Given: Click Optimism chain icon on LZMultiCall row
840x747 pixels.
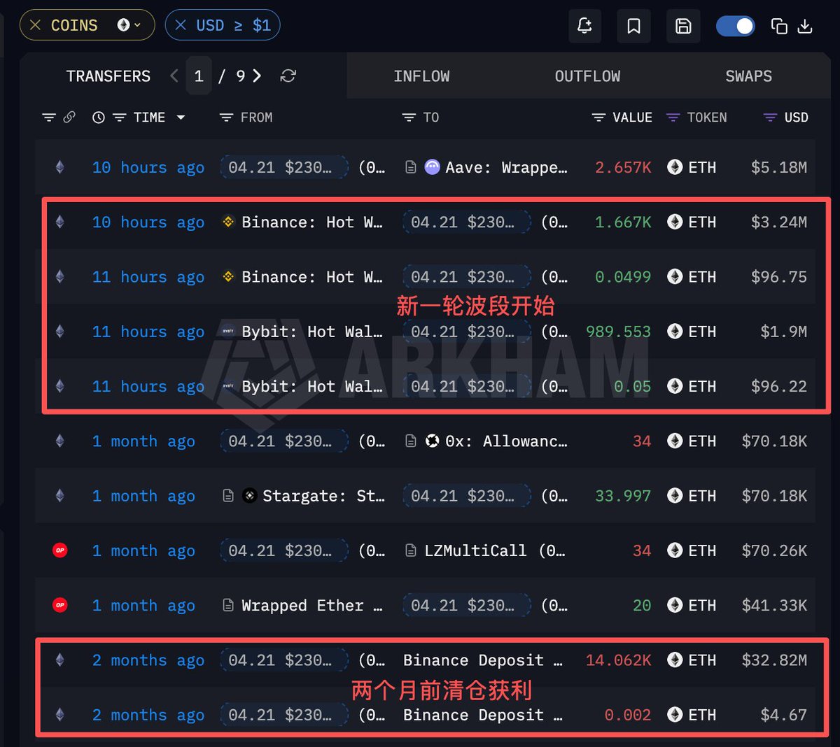Looking at the screenshot, I should [x=60, y=550].
